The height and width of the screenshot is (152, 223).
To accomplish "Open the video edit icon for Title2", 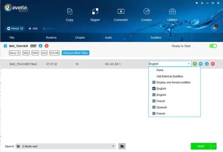I will pos(207,64).
